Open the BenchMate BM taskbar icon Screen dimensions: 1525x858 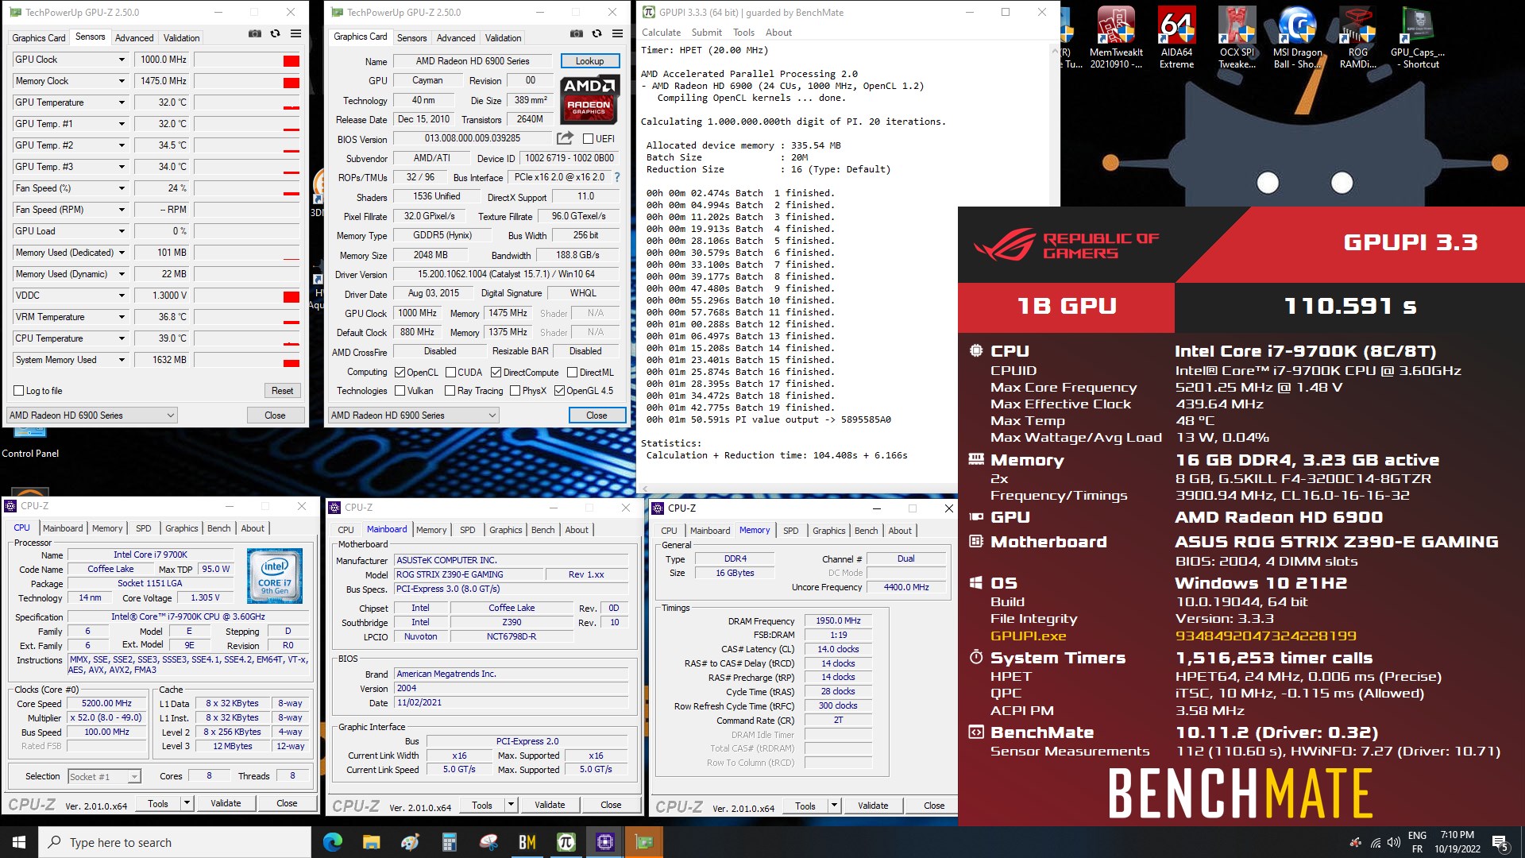(527, 842)
